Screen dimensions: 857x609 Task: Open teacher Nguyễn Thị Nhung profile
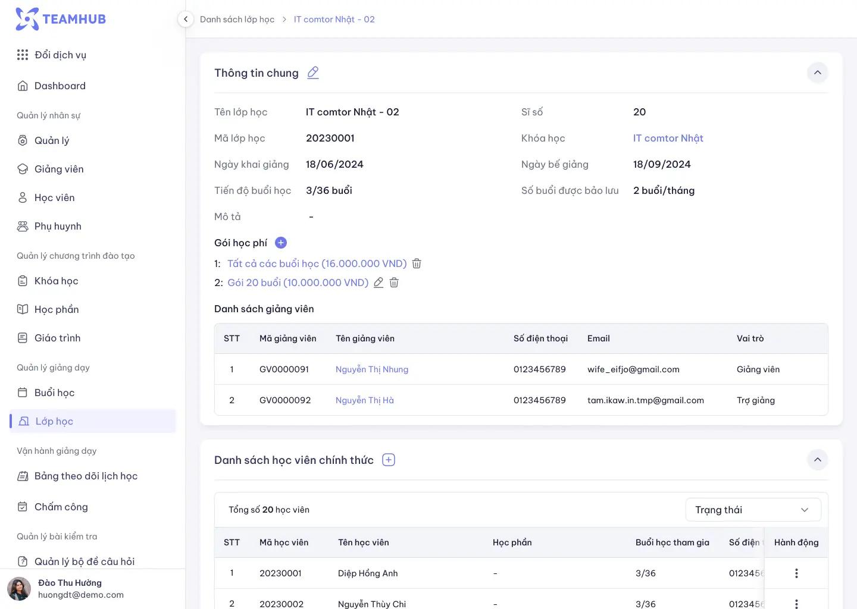[x=372, y=369]
